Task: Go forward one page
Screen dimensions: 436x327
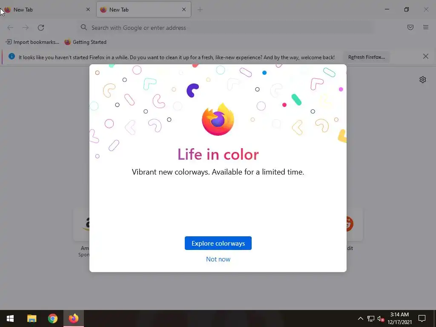Action: coord(25,28)
